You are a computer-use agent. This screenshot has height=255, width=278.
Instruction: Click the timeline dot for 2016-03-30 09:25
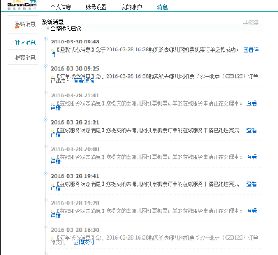pyautogui.click(x=45, y=66)
